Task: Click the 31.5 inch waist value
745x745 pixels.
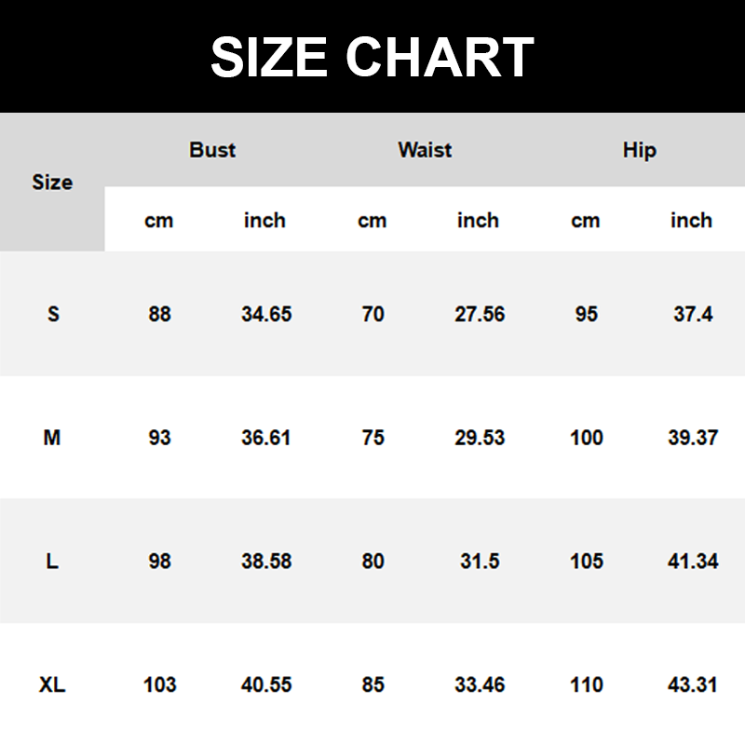Action: [x=480, y=562]
